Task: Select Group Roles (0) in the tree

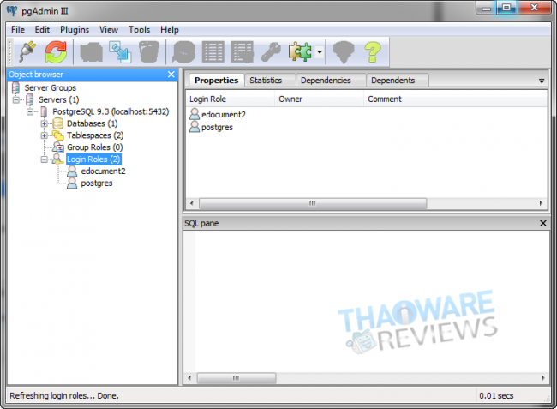Action: (x=94, y=147)
